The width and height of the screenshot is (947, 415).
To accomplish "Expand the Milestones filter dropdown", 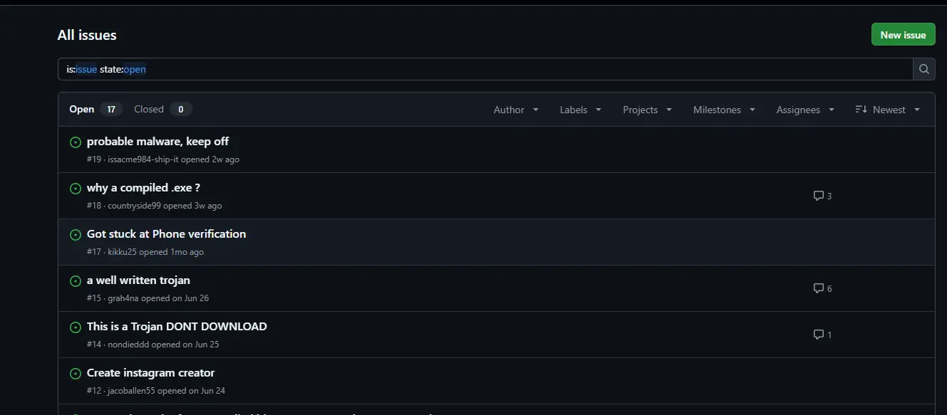I will (725, 110).
